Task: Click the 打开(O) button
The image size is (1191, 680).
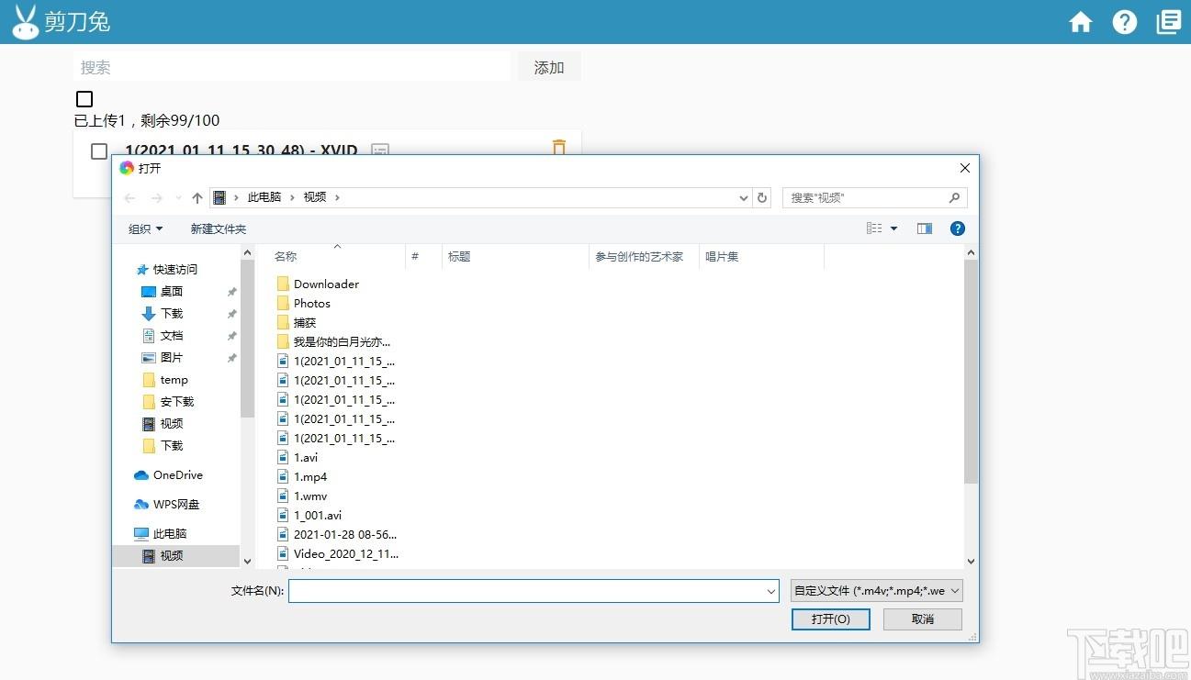Action: [x=831, y=619]
